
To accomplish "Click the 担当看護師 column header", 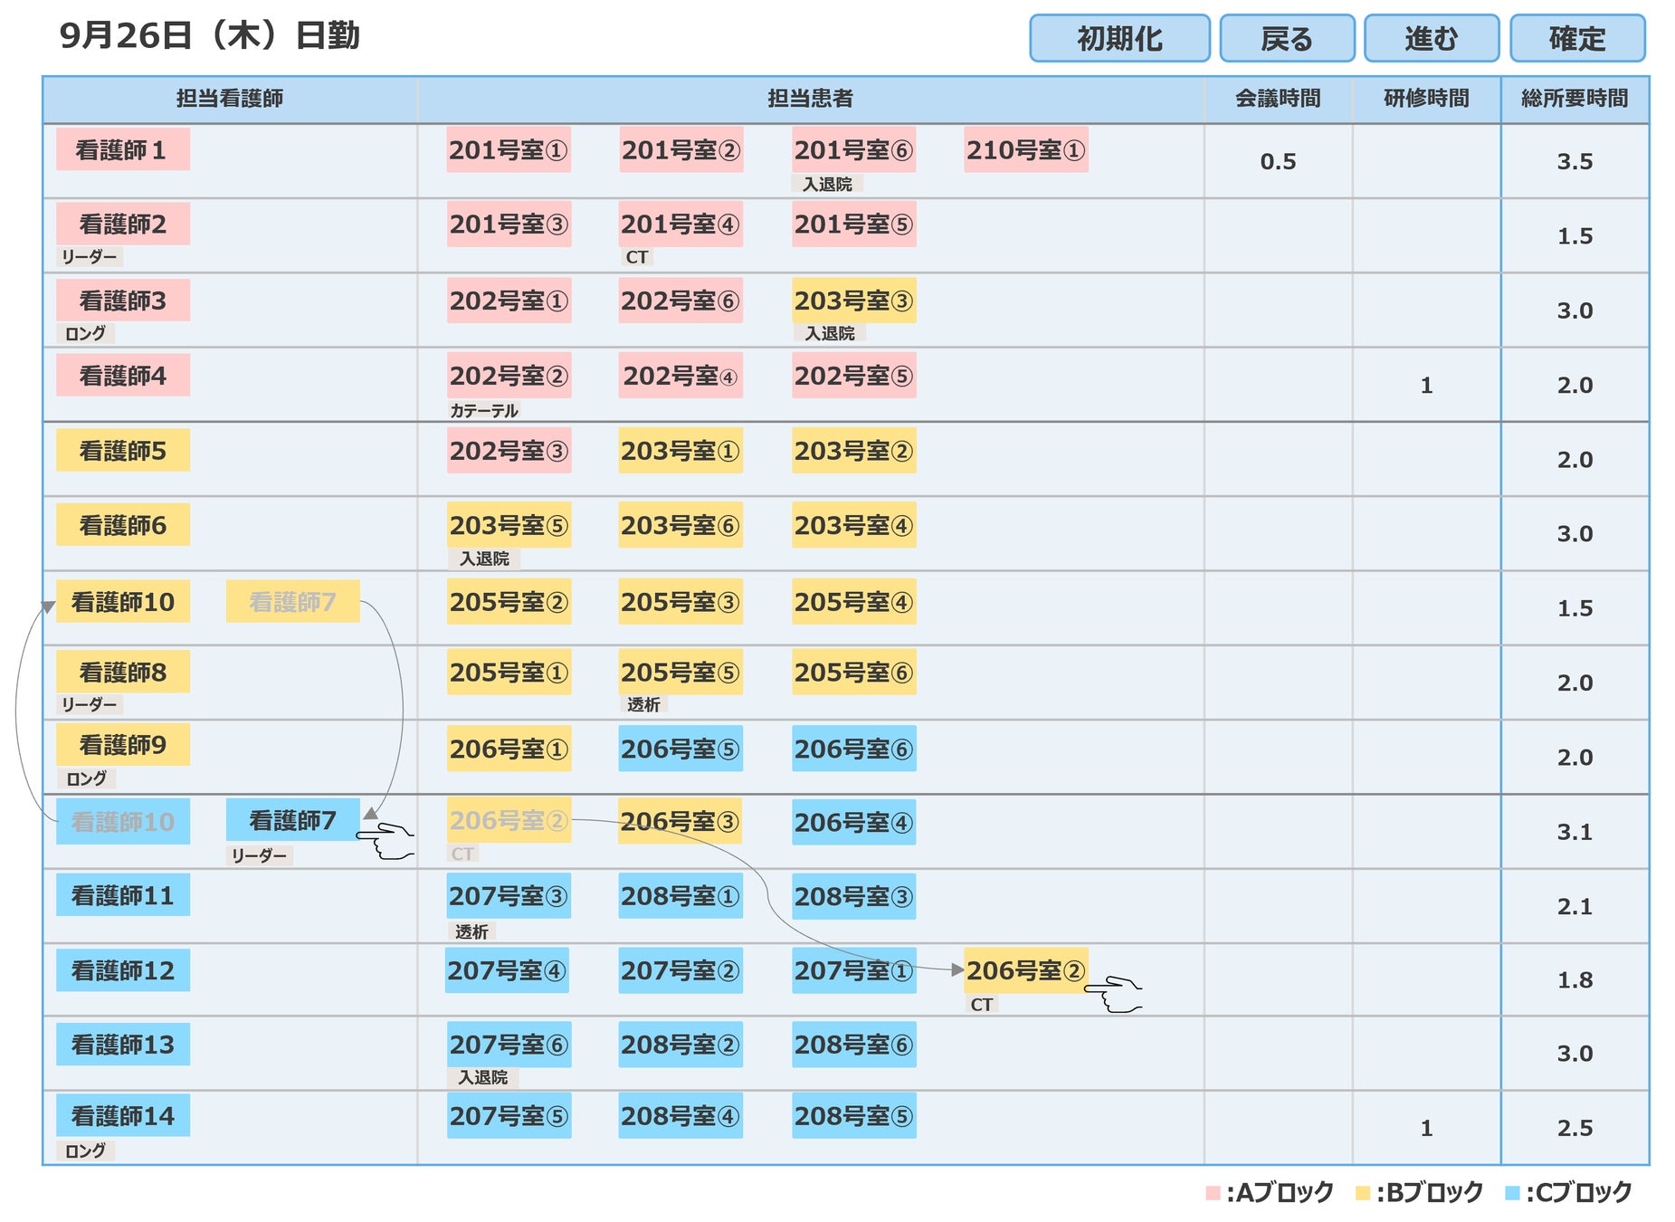I will 230,98.
